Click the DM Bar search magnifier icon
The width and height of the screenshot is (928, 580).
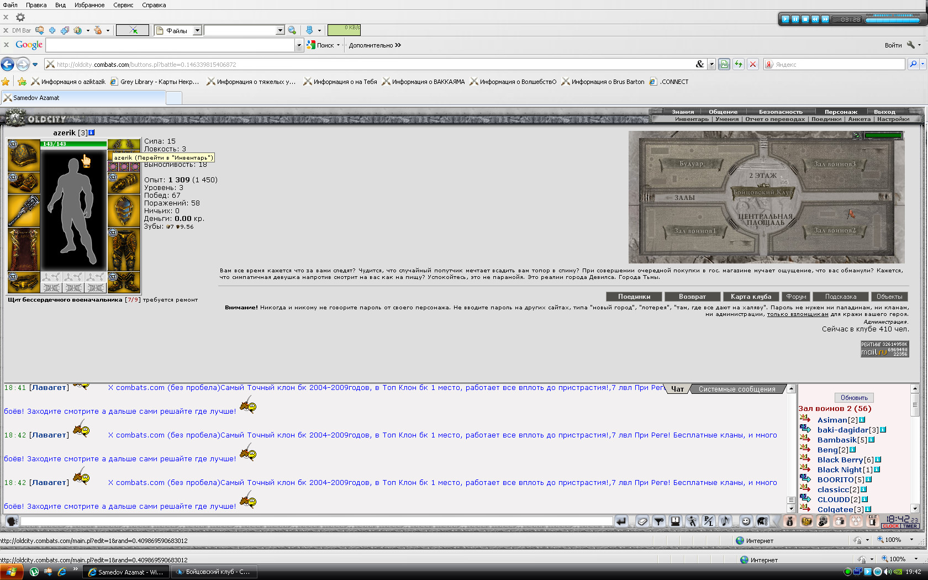(292, 30)
